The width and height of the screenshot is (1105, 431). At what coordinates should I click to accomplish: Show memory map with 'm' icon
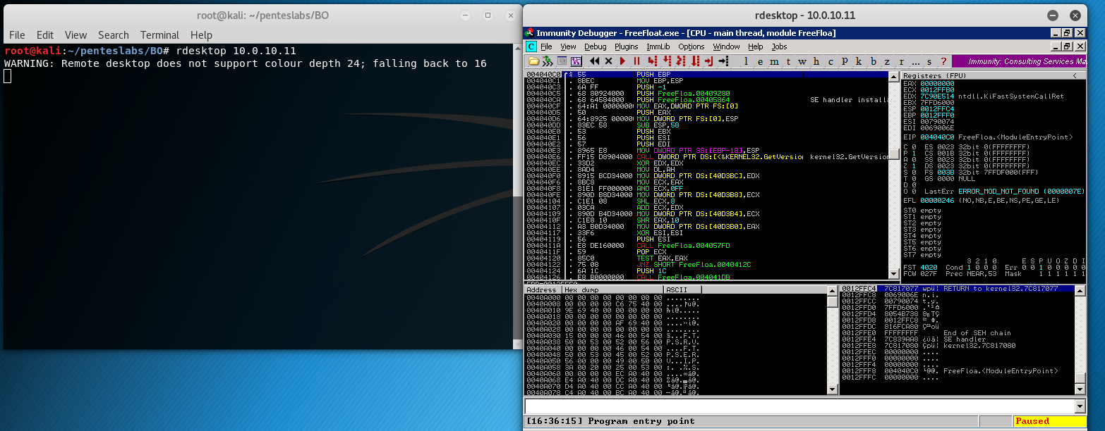point(774,61)
